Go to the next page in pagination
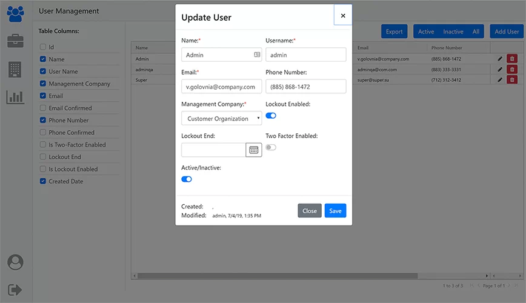 coord(509,285)
